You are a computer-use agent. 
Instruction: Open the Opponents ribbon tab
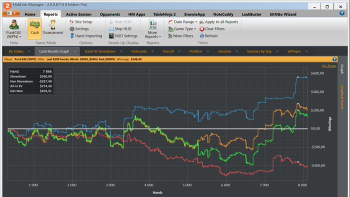point(110,14)
